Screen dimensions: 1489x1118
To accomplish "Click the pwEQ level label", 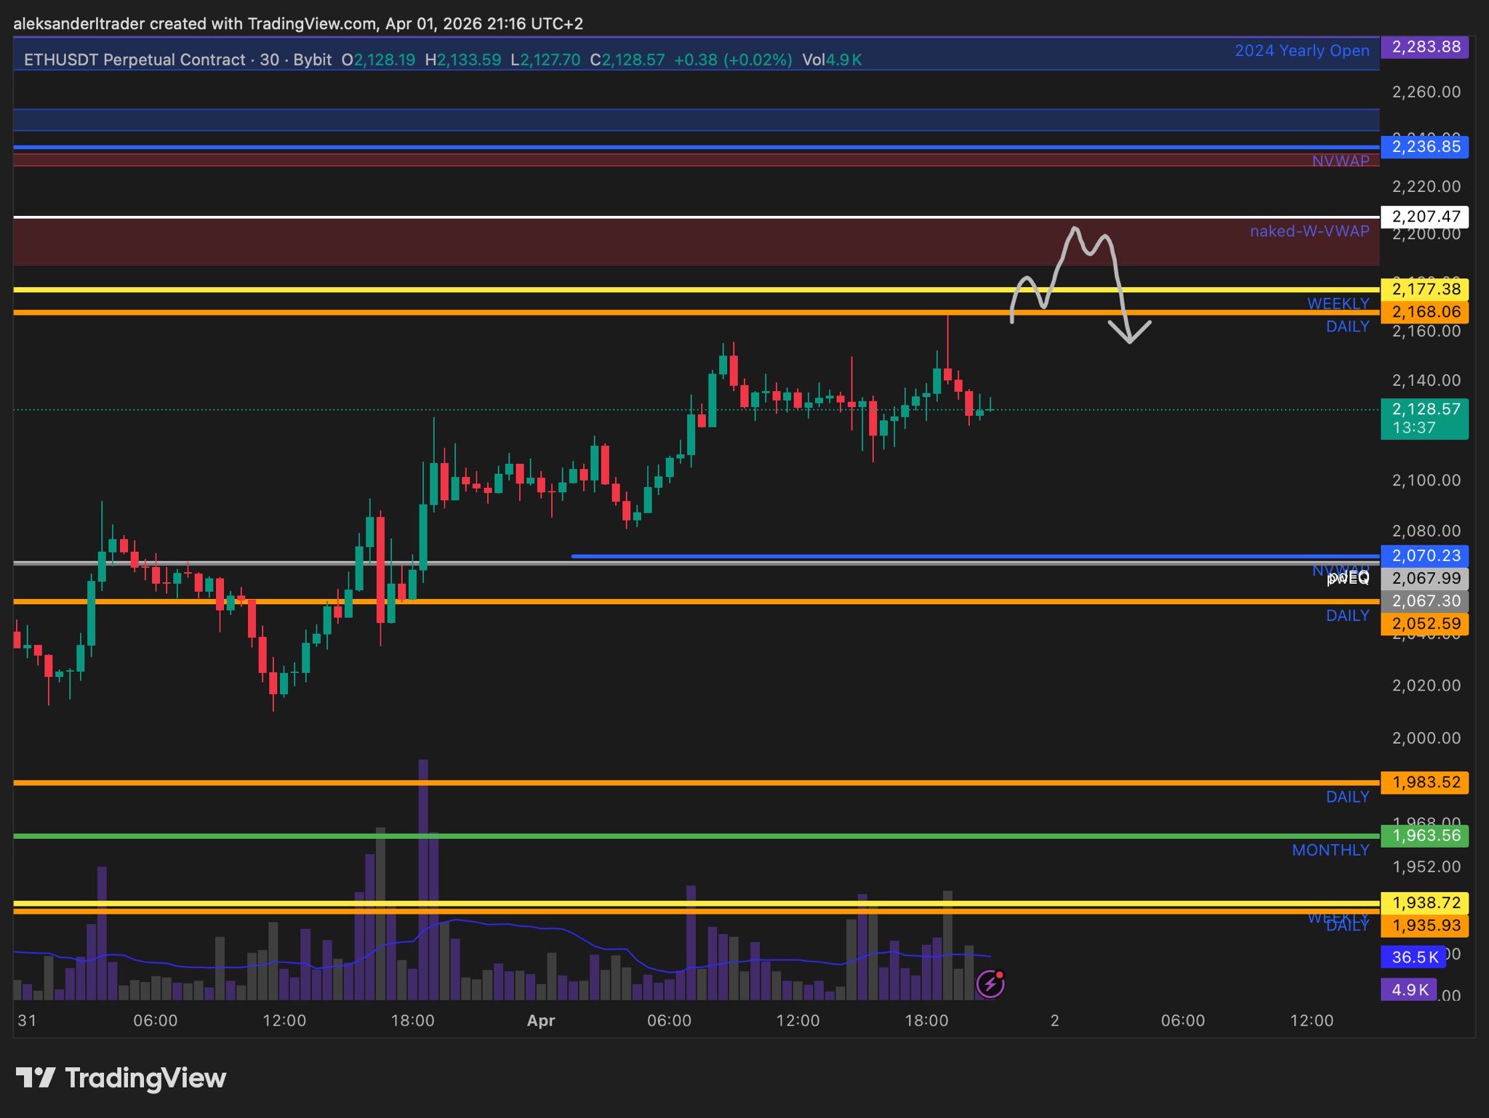I will coord(1348,579).
